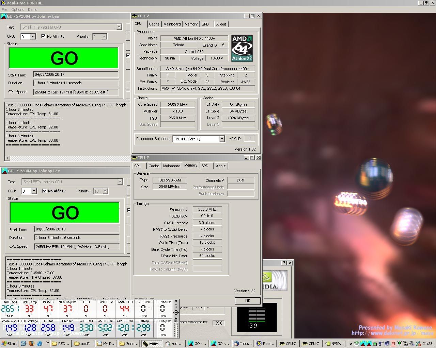Launch Internet Explorer from quick launch

coord(40,344)
